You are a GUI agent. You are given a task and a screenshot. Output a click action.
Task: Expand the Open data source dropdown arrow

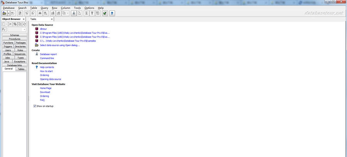tap(8, 13)
